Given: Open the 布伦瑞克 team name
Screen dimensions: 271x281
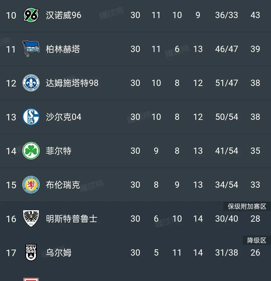Looking at the screenshot, I should pos(63,185).
